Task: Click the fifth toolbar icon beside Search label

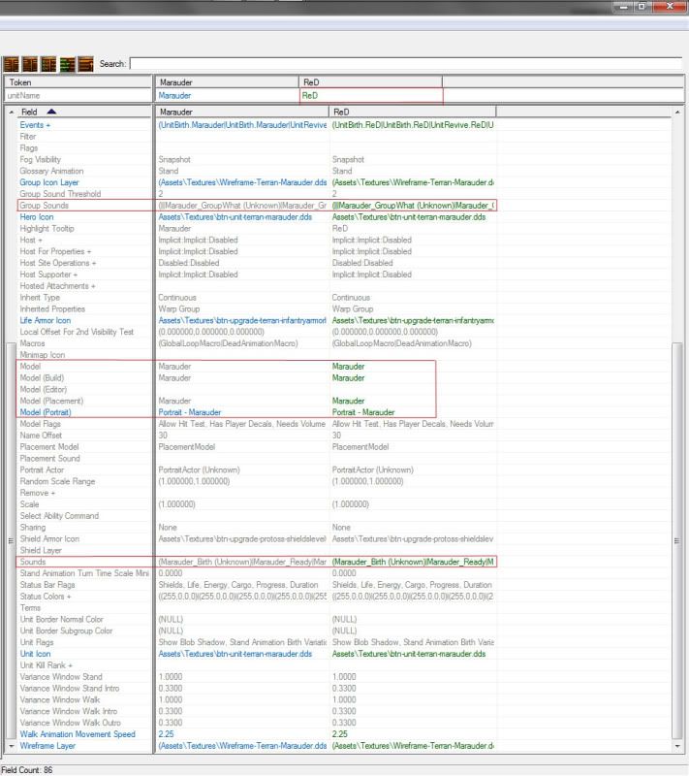Action: (x=85, y=64)
